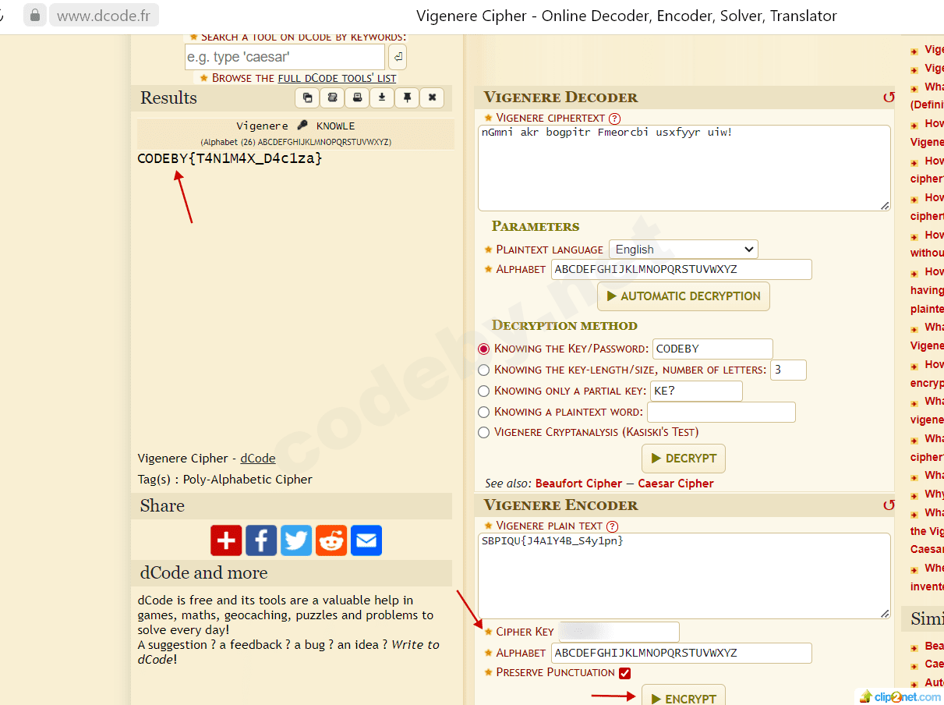Select the Knowing the Key/Password radio option
The width and height of the screenshot is (944, 705).
pyautogui.click(x=484, y=349)
